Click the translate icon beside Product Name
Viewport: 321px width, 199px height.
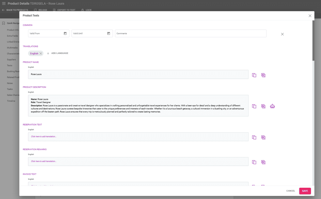pyautogui.click(x=263, y=75)
